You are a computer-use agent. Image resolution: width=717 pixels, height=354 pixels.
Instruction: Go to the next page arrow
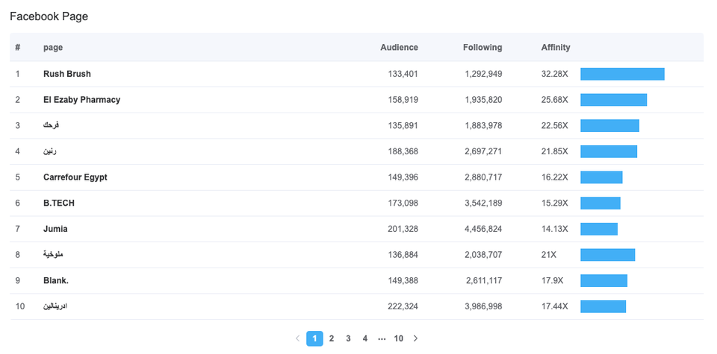click(415, 338)
